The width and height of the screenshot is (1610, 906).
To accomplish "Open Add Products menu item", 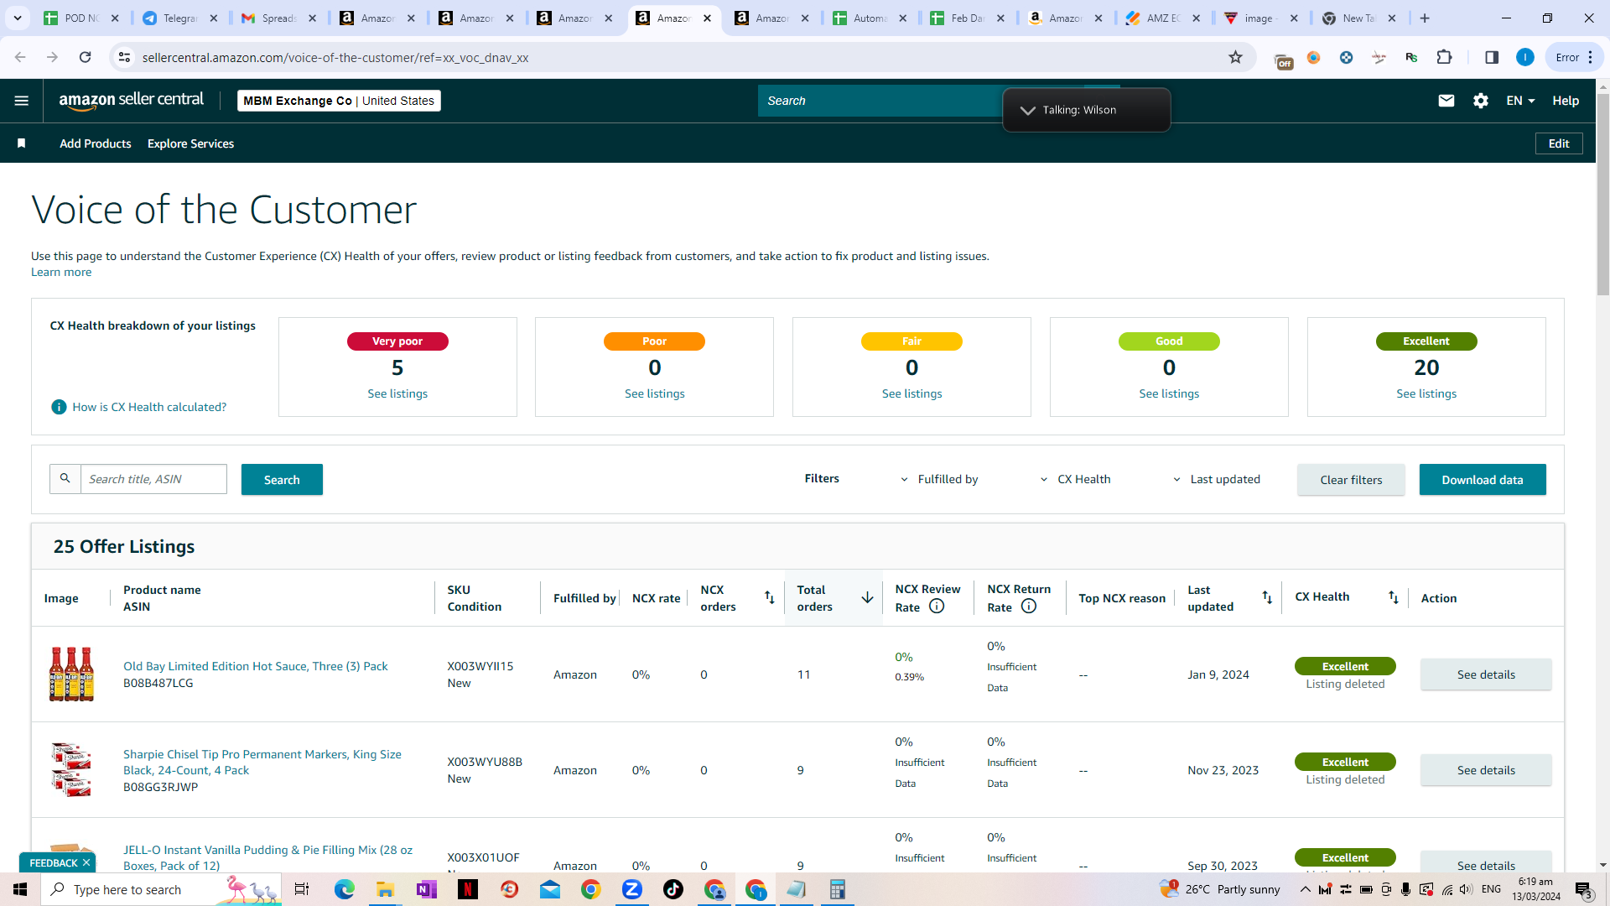I will click(95, 143).
